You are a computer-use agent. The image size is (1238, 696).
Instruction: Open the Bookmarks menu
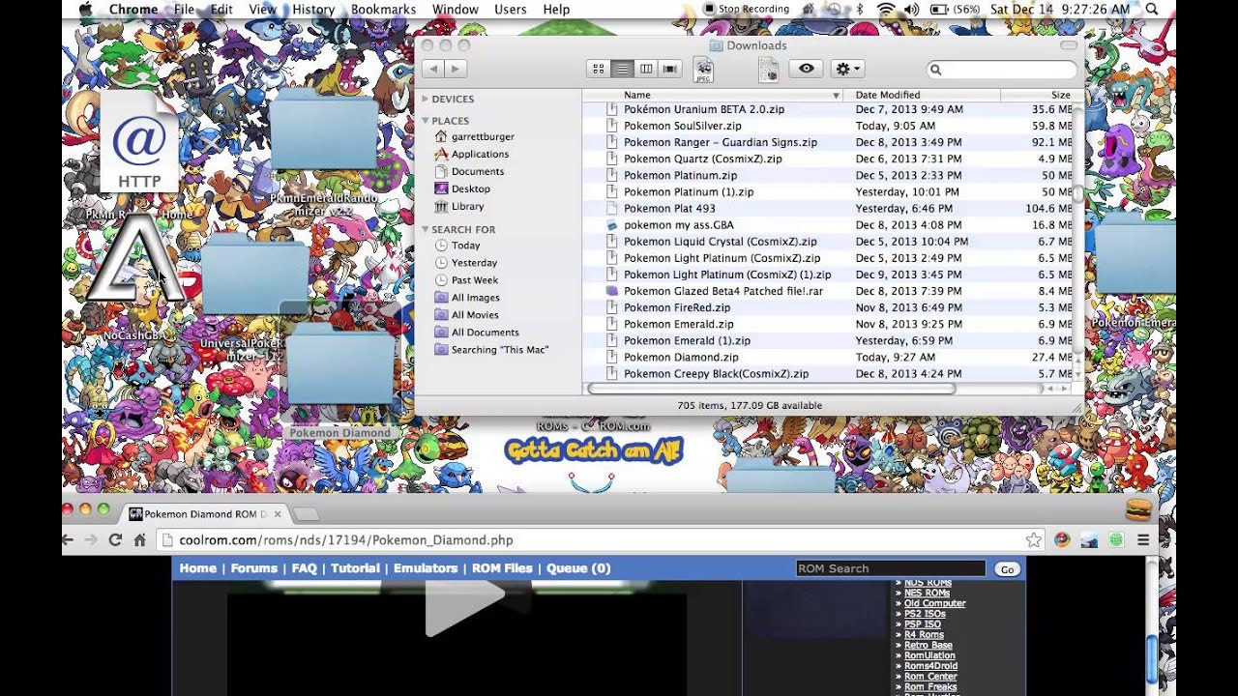coord(383,9)
